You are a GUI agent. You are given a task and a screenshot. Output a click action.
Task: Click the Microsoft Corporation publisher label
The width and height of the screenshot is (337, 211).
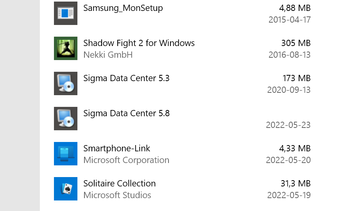click(x=126, y=160)
